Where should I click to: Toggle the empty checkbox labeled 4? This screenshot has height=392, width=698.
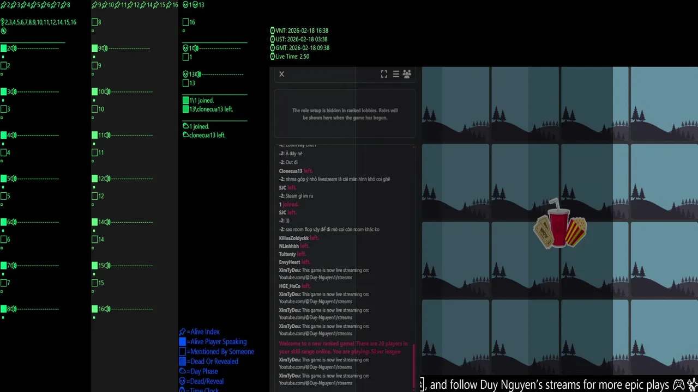[x=3, y=153]
